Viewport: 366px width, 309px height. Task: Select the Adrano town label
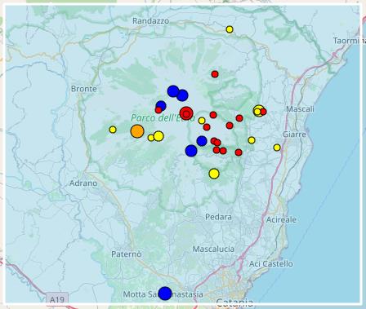tap(83, 183)
